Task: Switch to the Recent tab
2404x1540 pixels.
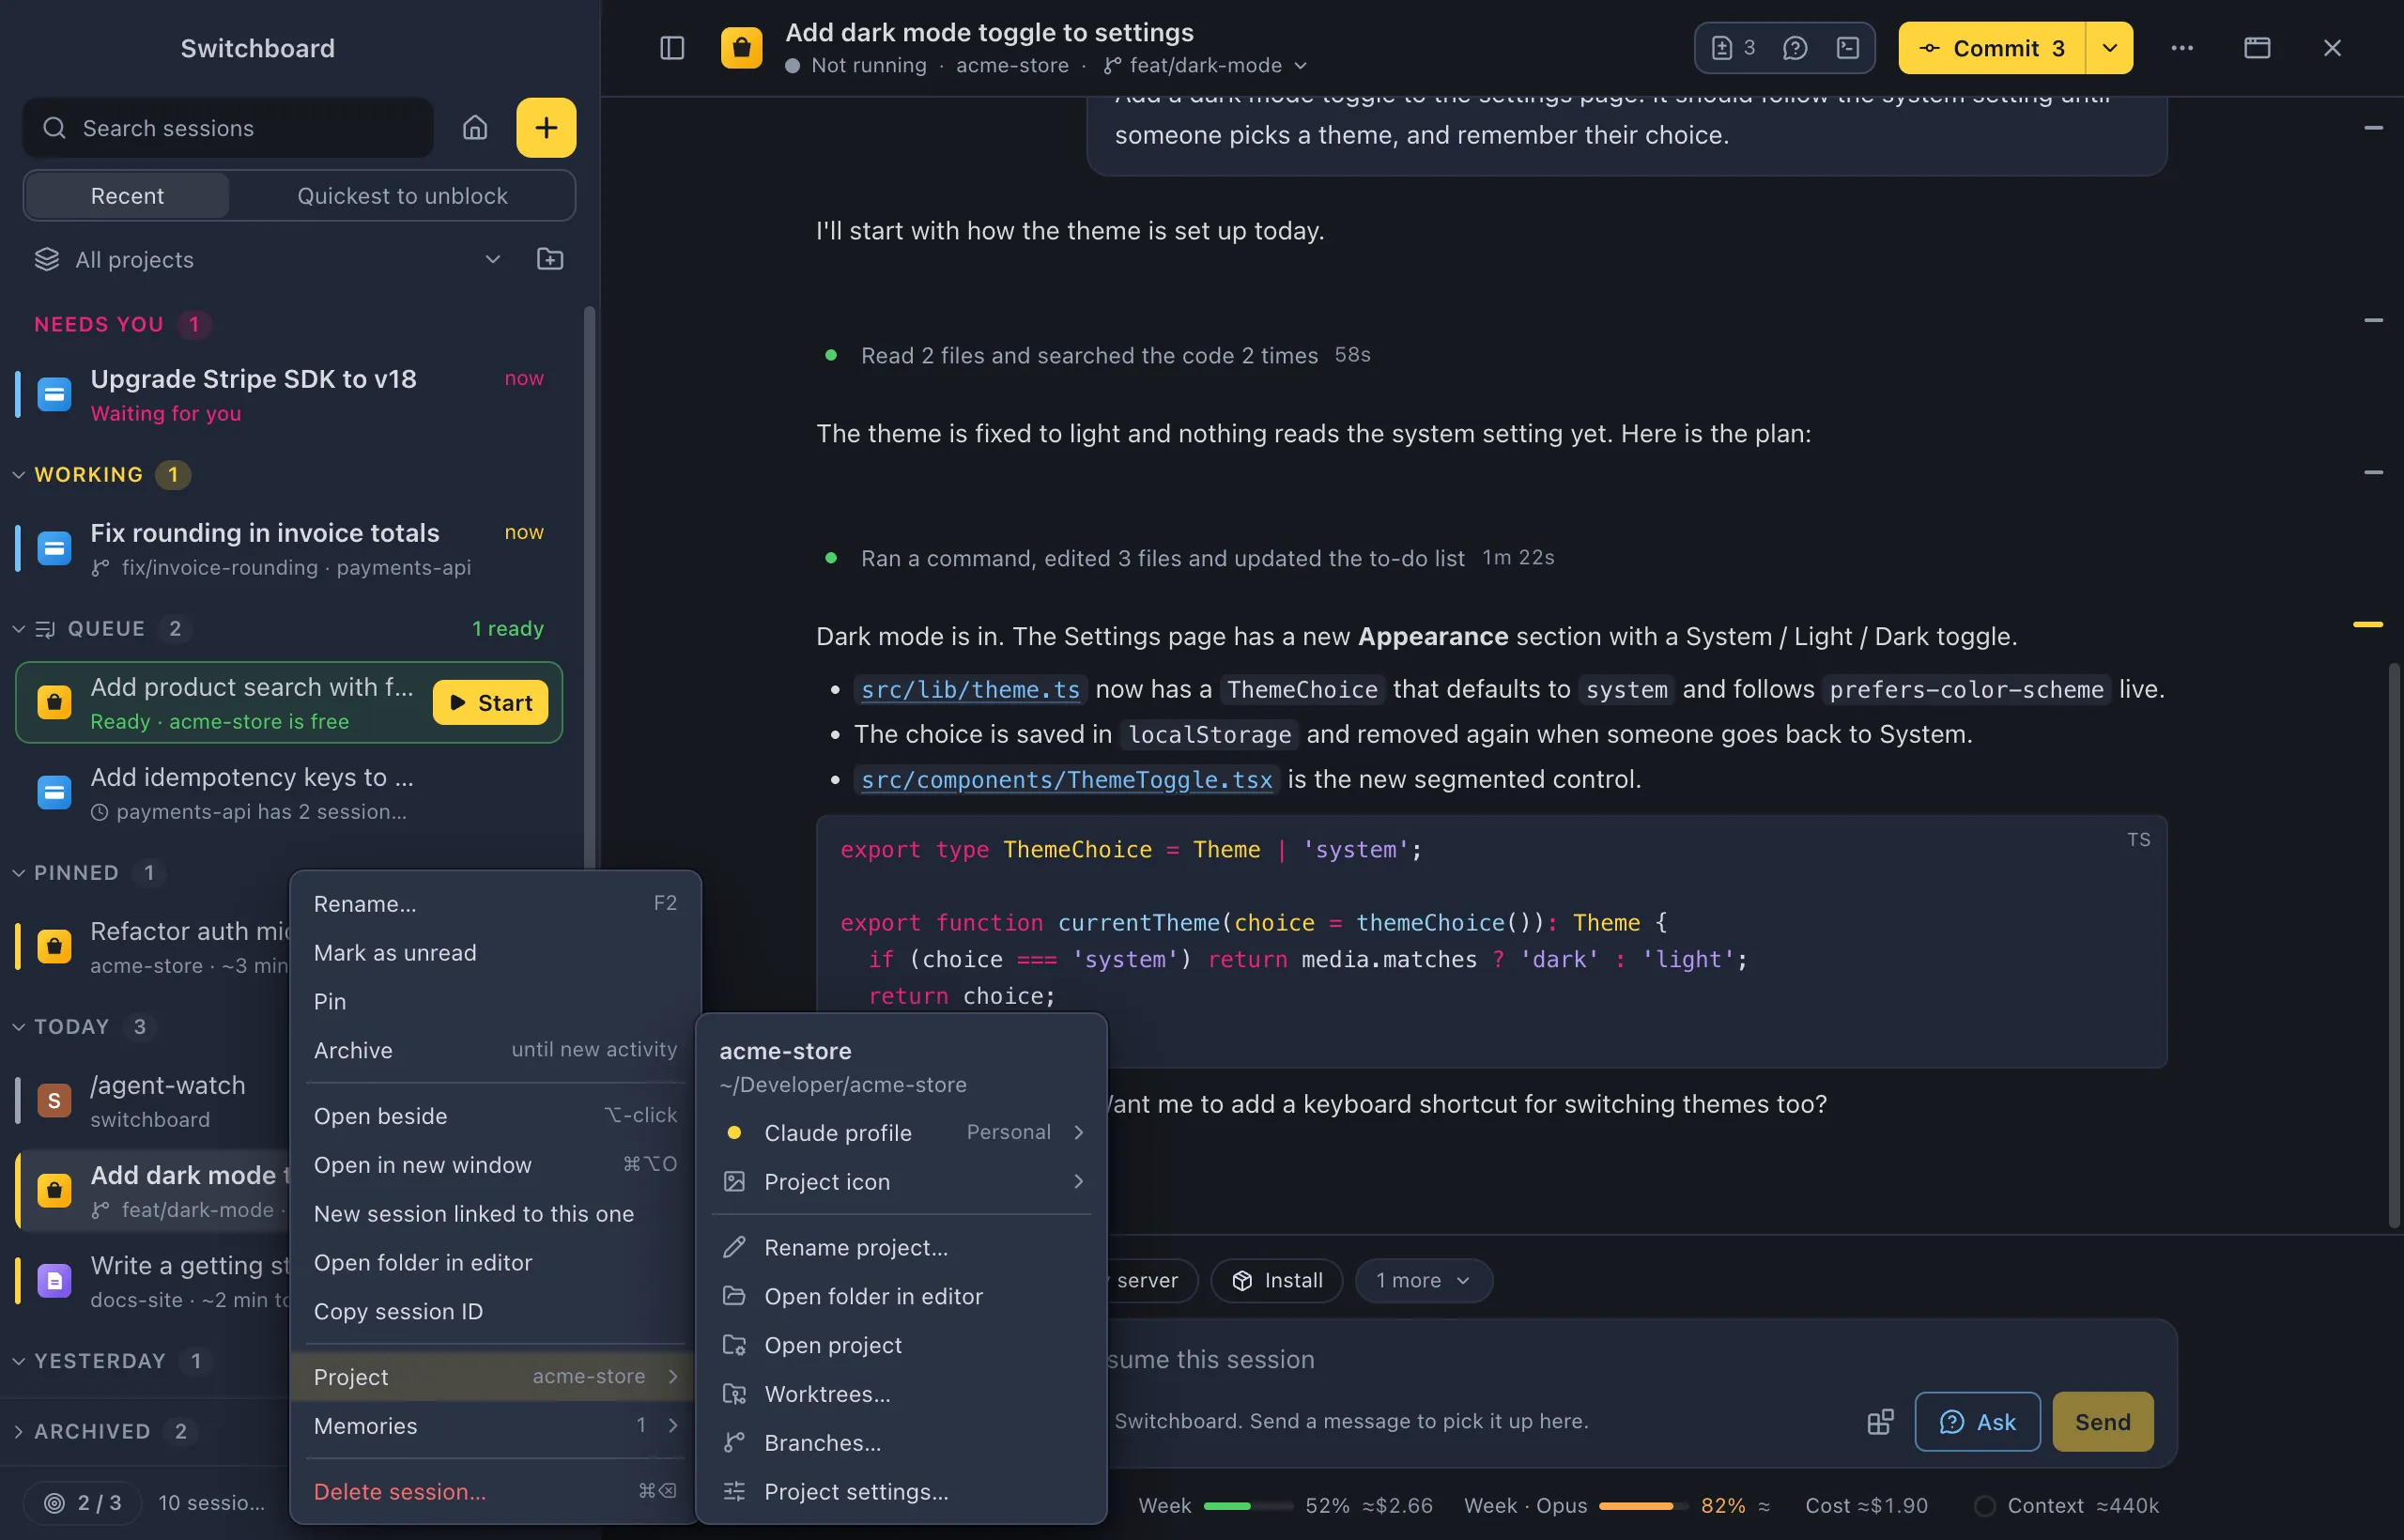Action: tap(127, 196)
